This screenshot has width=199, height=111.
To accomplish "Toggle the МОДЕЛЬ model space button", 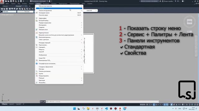I will [142, 105].
